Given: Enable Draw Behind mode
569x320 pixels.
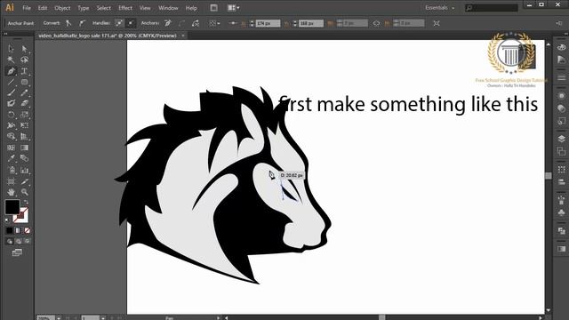Looking at the screenshot, I should (18, 241).
